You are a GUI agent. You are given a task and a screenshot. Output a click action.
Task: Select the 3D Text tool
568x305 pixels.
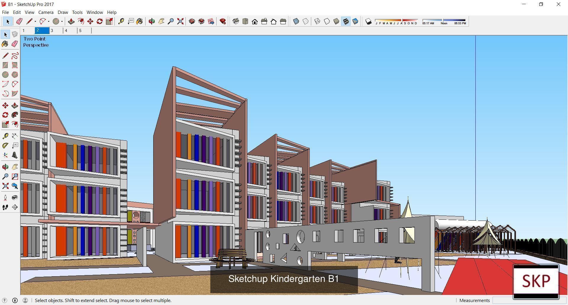(x=15, y=155)
